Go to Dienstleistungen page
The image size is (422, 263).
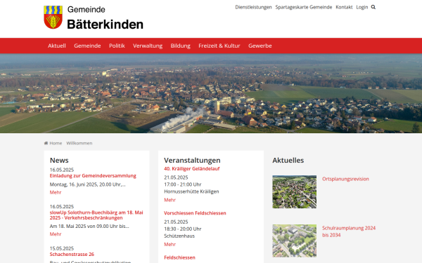point(253,7)
